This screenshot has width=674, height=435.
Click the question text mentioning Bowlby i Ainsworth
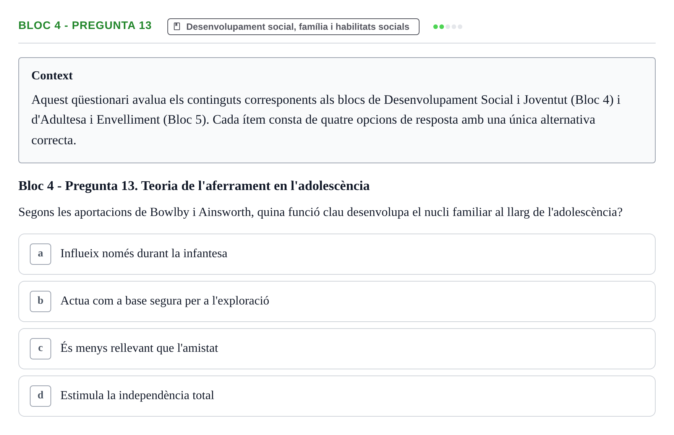321,212
